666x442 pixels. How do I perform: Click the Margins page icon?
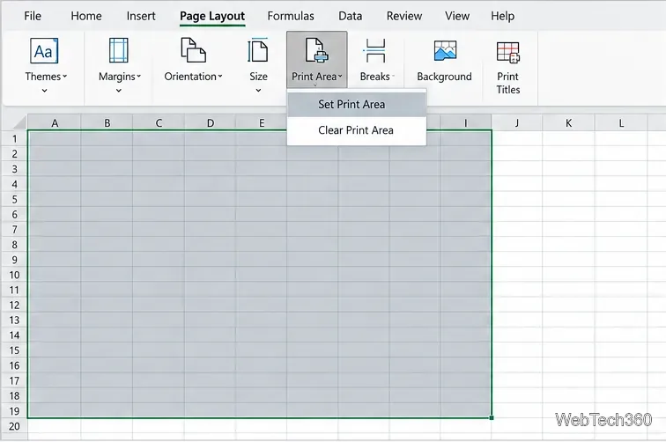pyautogui.click(x=119, y=50)
